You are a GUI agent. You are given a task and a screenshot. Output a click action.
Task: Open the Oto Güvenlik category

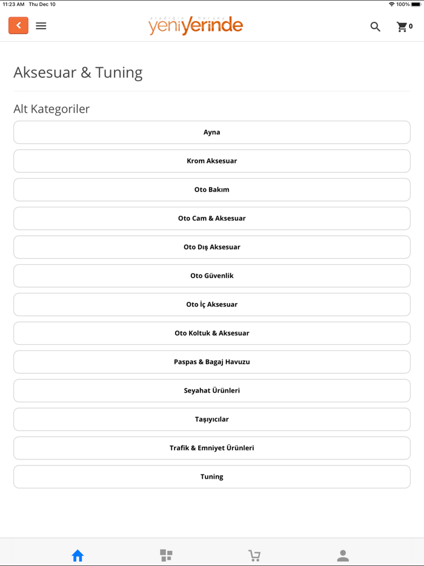[212, 276]
